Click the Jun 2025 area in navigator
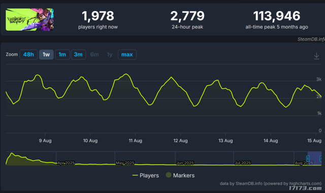325x193 pixels. pyautogui.click(x=185, y=163)
